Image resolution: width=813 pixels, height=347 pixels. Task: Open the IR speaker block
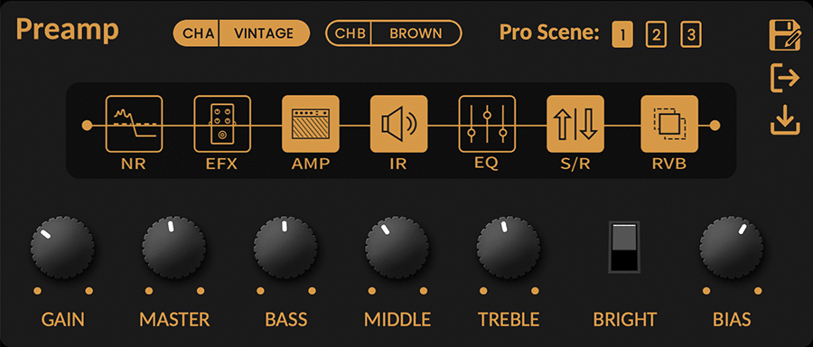pyautogui.click(x=398, y=124)
